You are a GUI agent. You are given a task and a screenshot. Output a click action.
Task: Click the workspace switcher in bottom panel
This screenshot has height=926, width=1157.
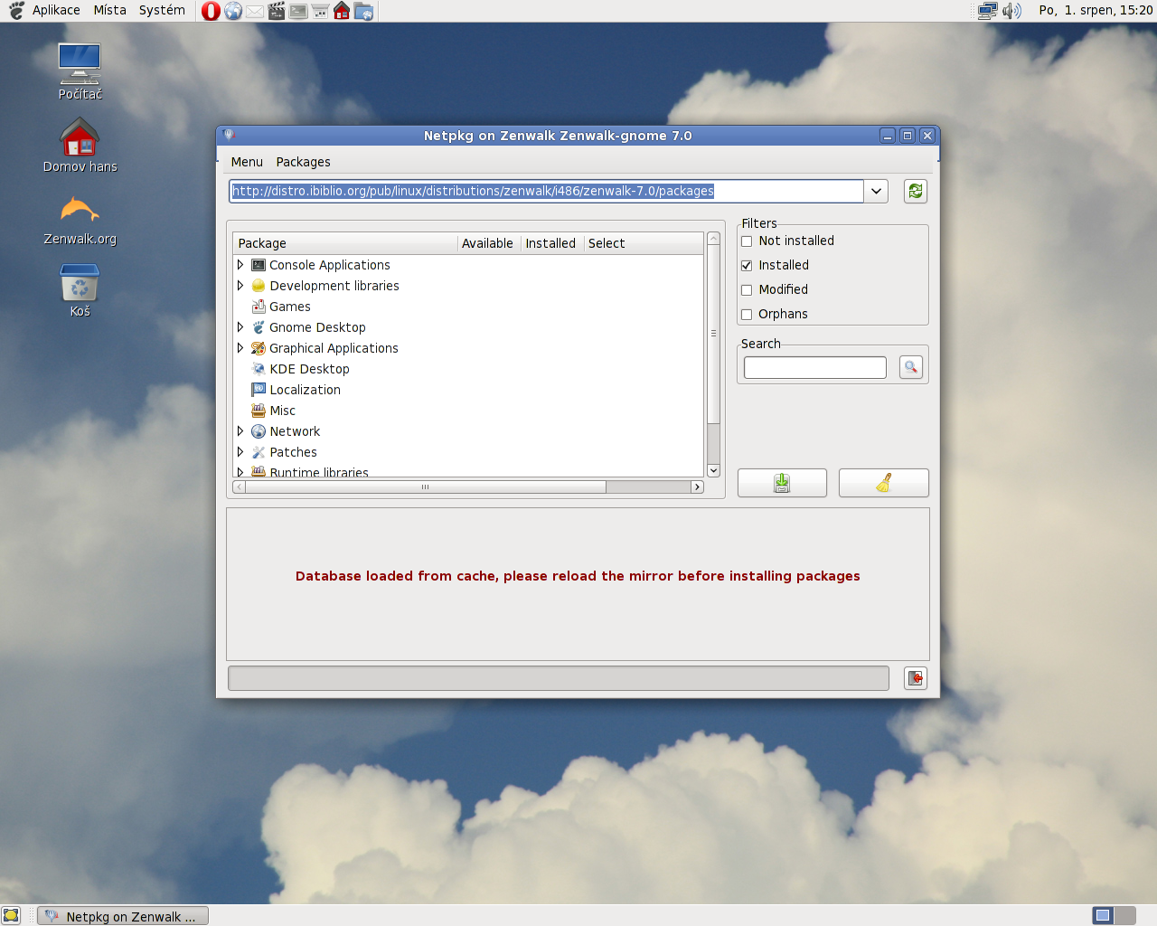pos(1114,915)
